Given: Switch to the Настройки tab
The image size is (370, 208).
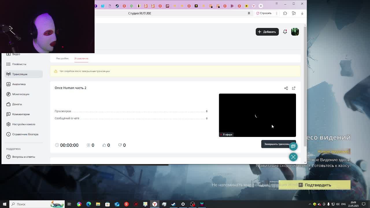Looking at the screenshot, I should coord(62,58).
